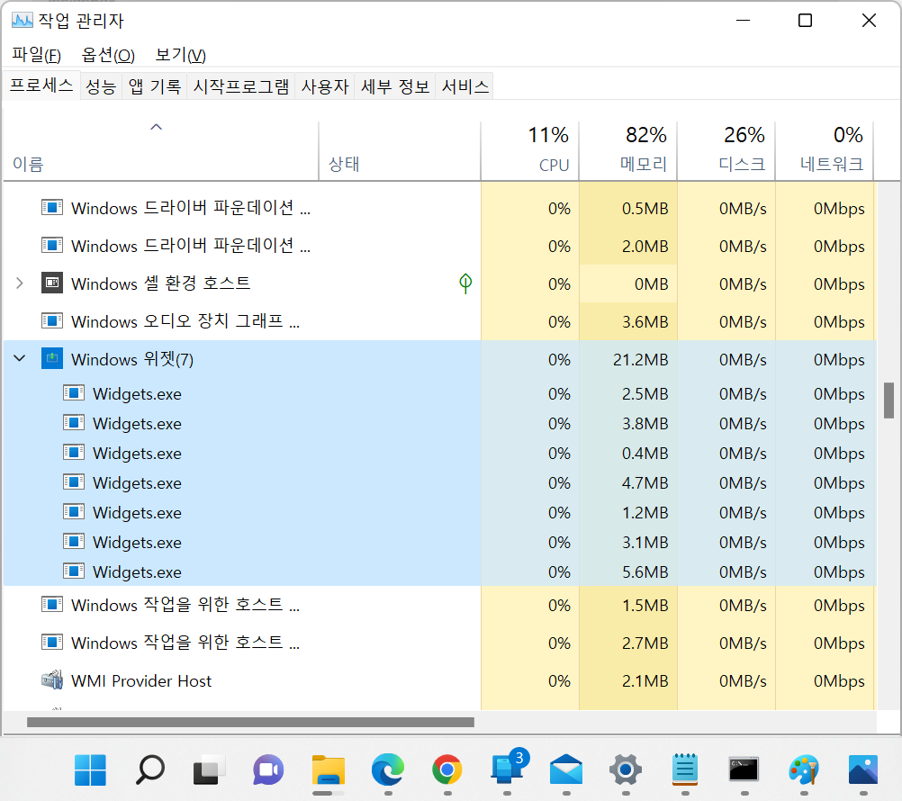902x801 pixels.
Task: Open the Windows Start menu
Action: tap(90, 769)
